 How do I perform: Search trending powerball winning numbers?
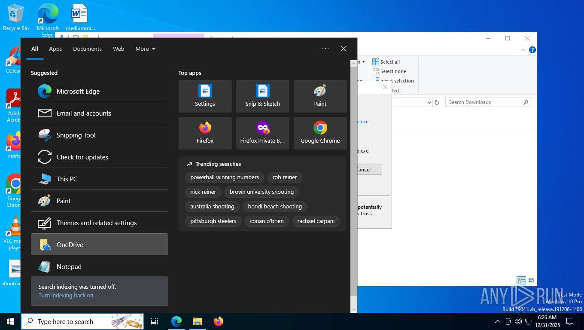point(225,177)
